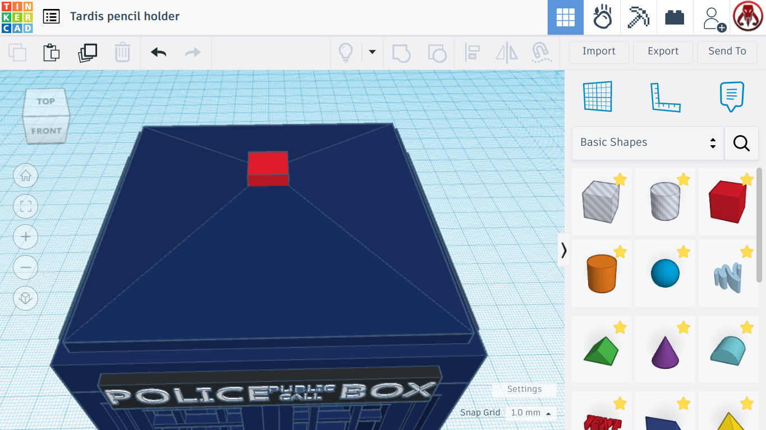Screen dimensions: 766x430
Task: Toggle favorite star on Cylinder hole shape
Action: 684,179
